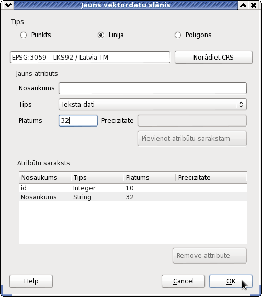Focus the Nosaukums attribute name field
The height and width of the screenshot is (297, 262).
pyautogui.click(x=153, y=88)
